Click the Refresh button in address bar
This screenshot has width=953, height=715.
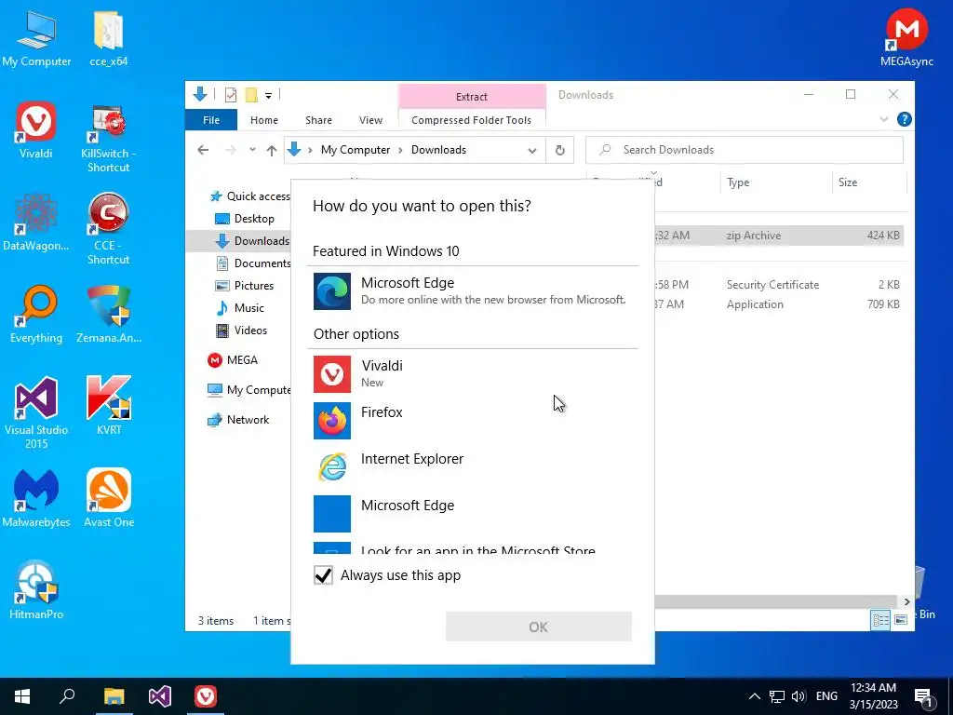(x=559, y=150)
